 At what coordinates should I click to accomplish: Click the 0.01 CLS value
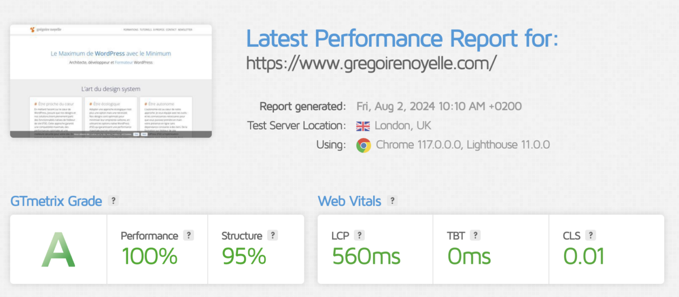tap(584, 257)
